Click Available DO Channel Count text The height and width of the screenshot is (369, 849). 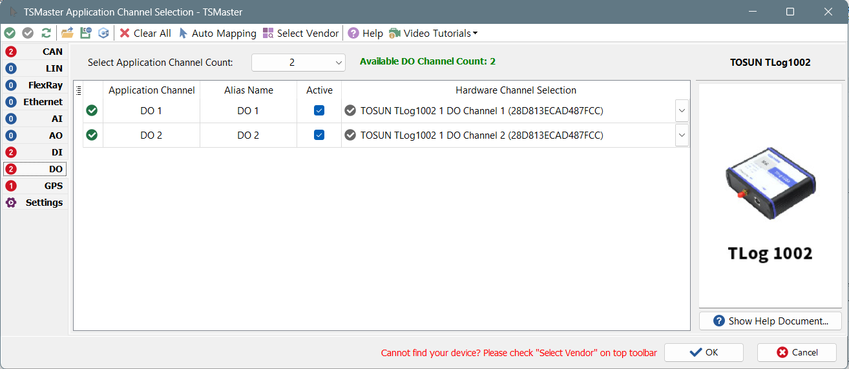428,61
